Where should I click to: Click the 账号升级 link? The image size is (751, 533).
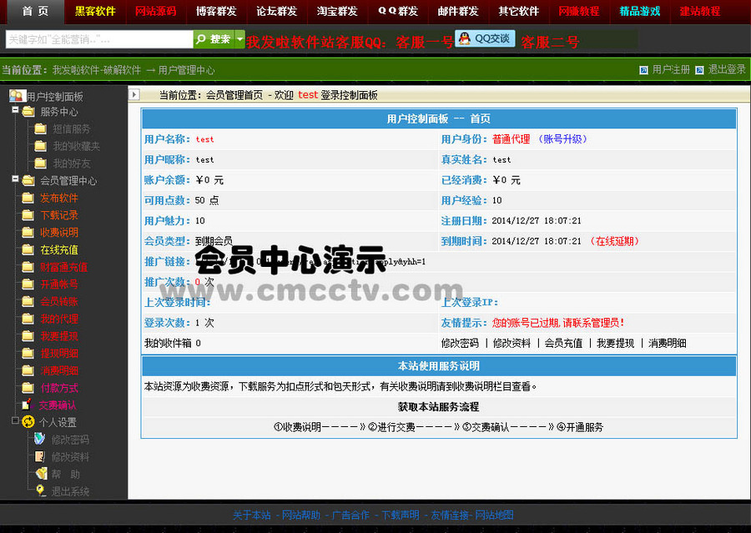tap(562, 138)
